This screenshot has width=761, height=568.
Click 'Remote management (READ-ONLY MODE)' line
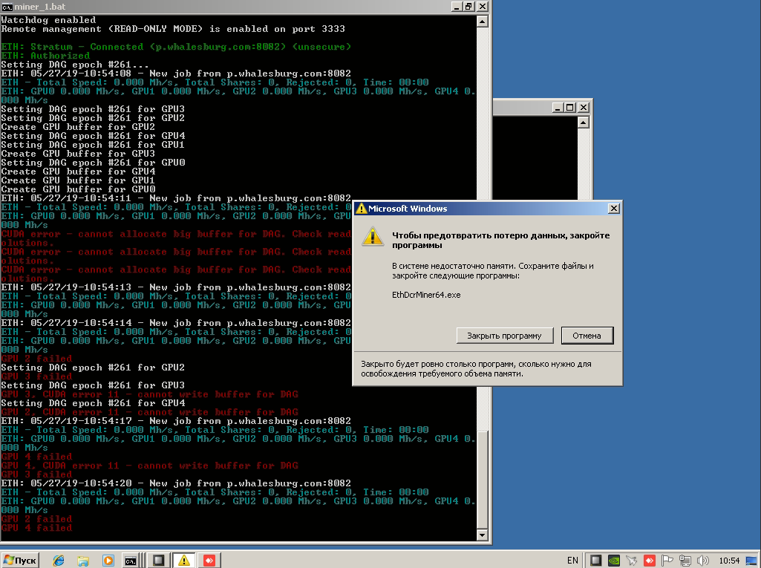[x=173, y=29]
